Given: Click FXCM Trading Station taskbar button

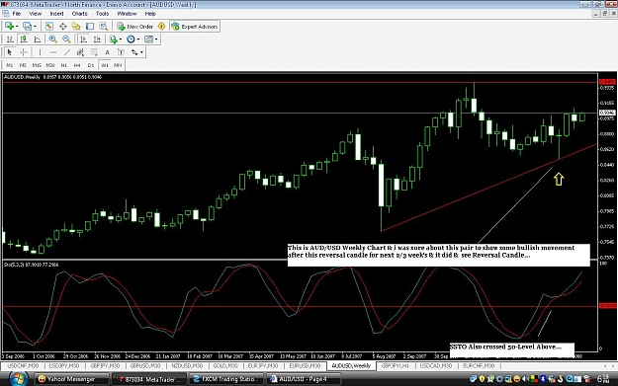Looking at the screenshot, I should (225, 379).
